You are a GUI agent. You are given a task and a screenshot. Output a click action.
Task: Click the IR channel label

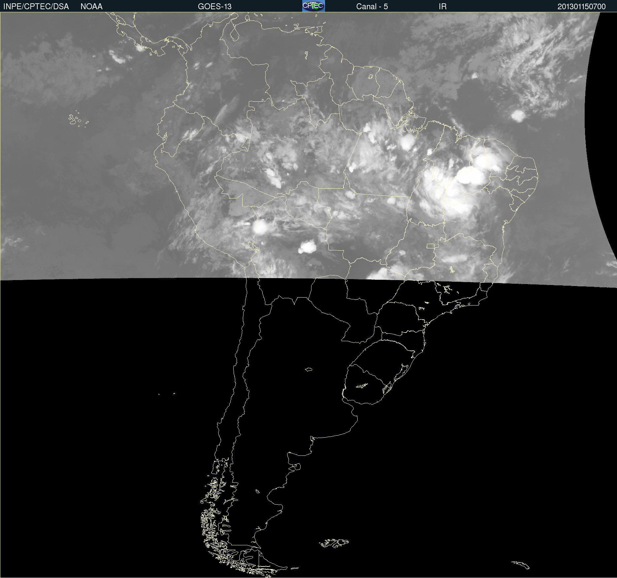coord(442,7)
